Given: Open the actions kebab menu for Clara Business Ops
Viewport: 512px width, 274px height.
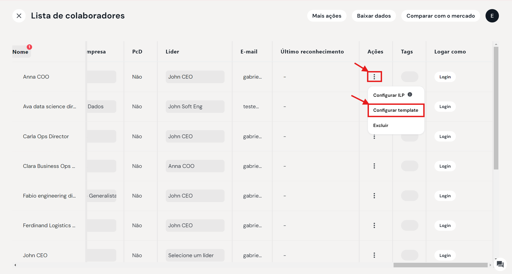Looking at the screenshot, I should tap(374, 166).
